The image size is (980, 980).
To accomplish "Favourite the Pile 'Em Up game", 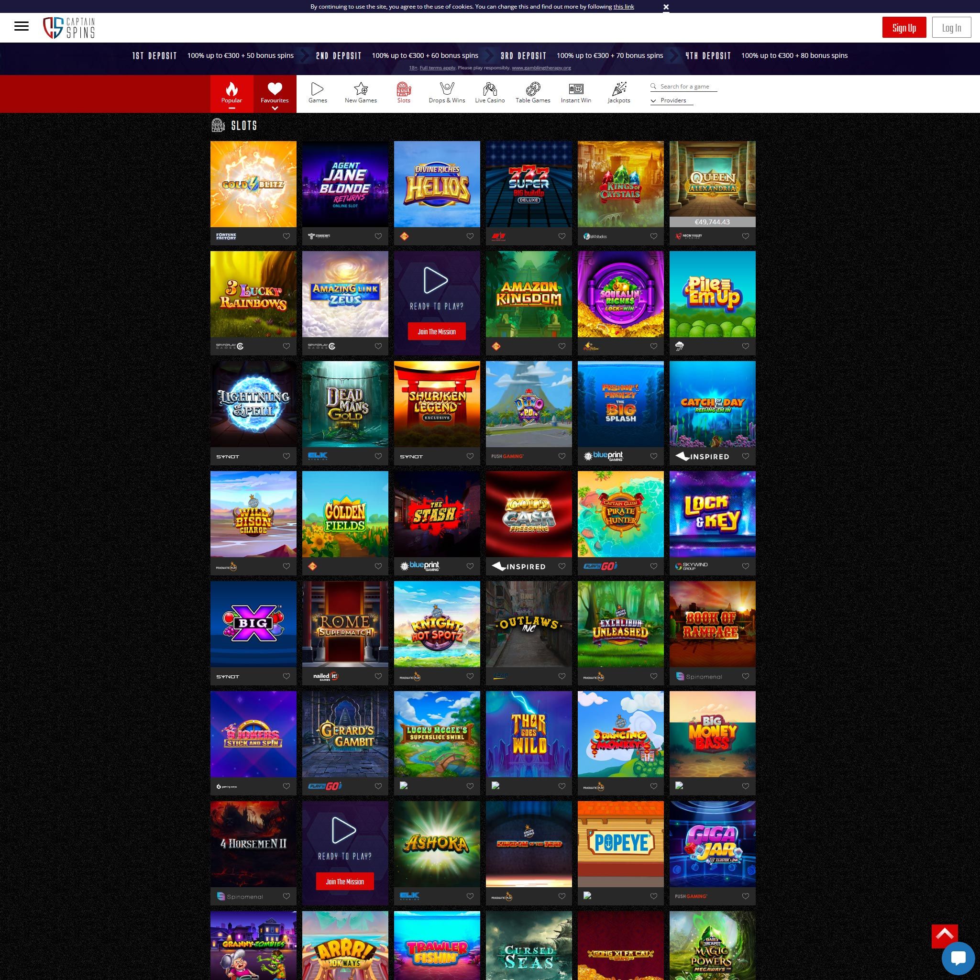I will click(746, 346).
